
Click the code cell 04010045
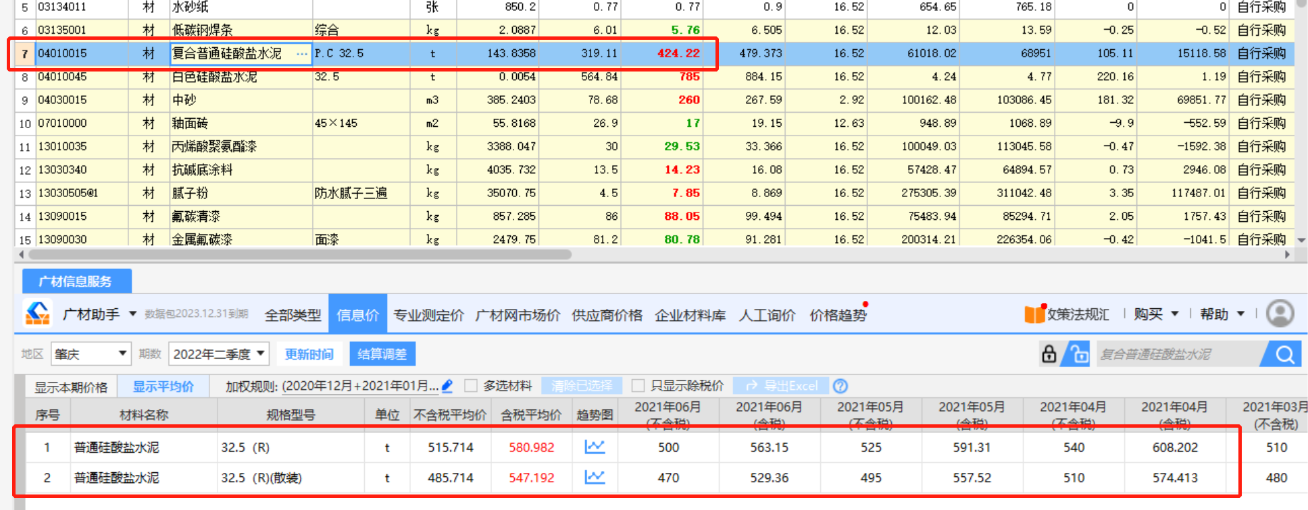tap(81, 77)
